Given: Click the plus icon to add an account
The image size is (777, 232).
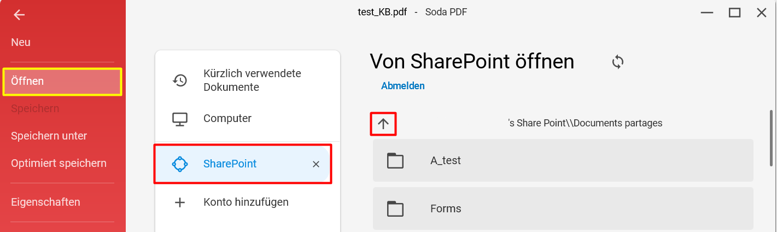Looking at the screenshot, I should (180, 202).
